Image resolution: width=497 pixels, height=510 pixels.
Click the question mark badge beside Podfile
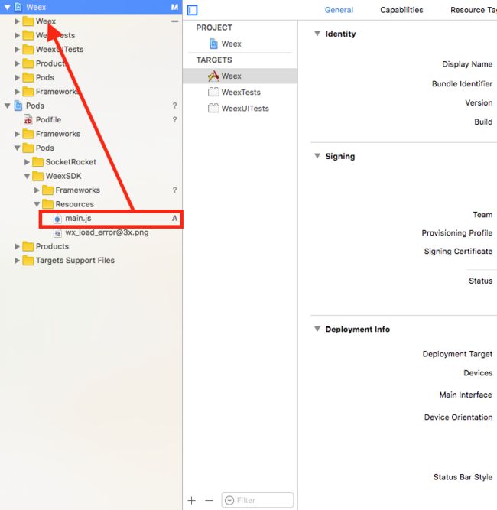pyautogui.click(x=174, y=120)
